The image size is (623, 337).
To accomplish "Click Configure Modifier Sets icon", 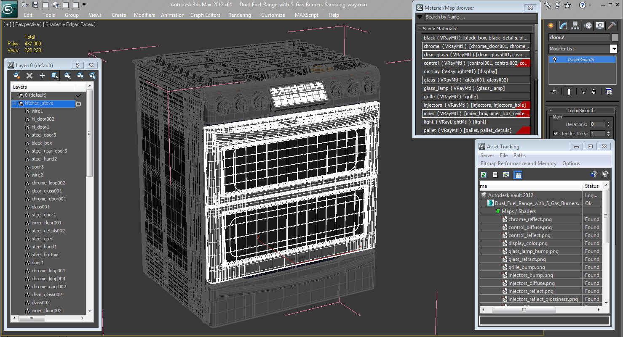I will pos(609,91).
